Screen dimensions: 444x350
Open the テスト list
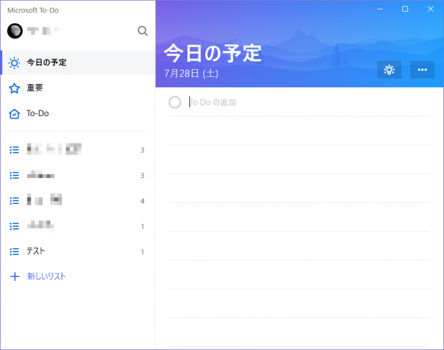click(78, 252)
